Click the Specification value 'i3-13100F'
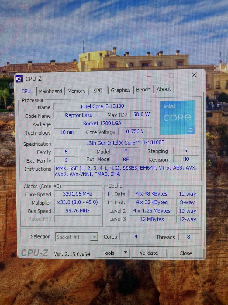 [x=126, y=142]
